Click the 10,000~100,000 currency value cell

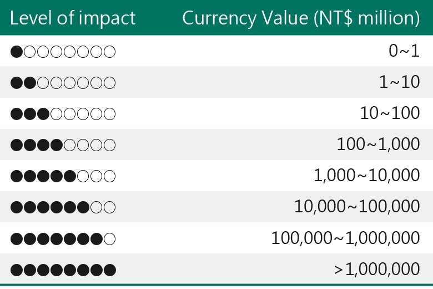point(357,207)
